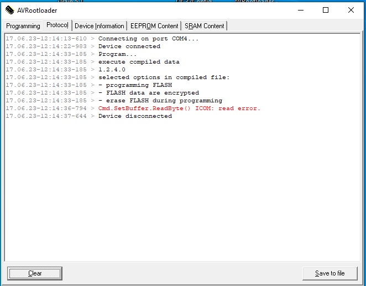Click the empty area of the protocol log

[x=182, y=194]
